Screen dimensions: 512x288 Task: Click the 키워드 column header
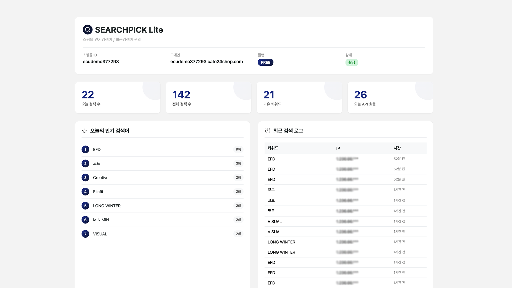273,148
